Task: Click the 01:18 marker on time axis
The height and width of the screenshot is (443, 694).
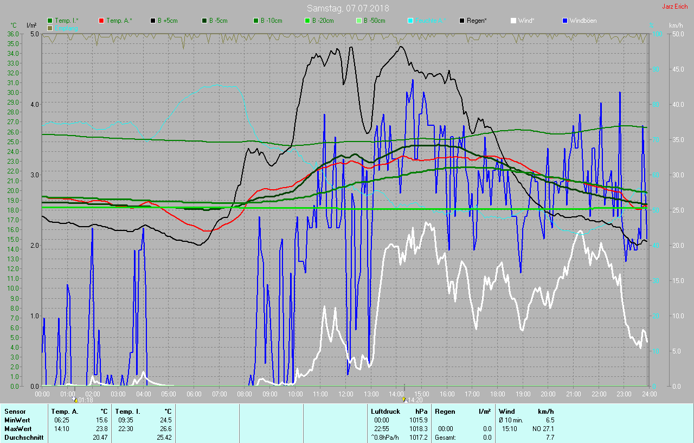Action: point(75,400)
